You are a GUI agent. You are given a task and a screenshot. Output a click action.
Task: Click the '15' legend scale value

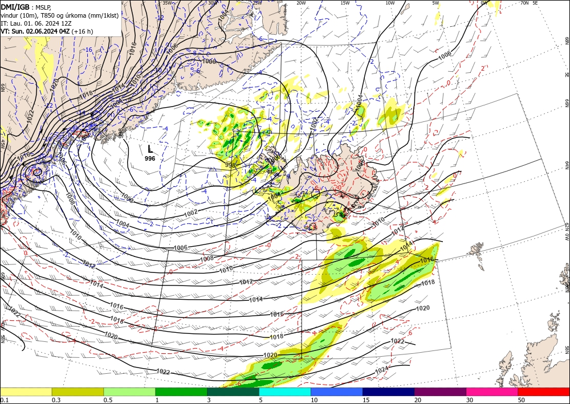click(x=366, y=400)
